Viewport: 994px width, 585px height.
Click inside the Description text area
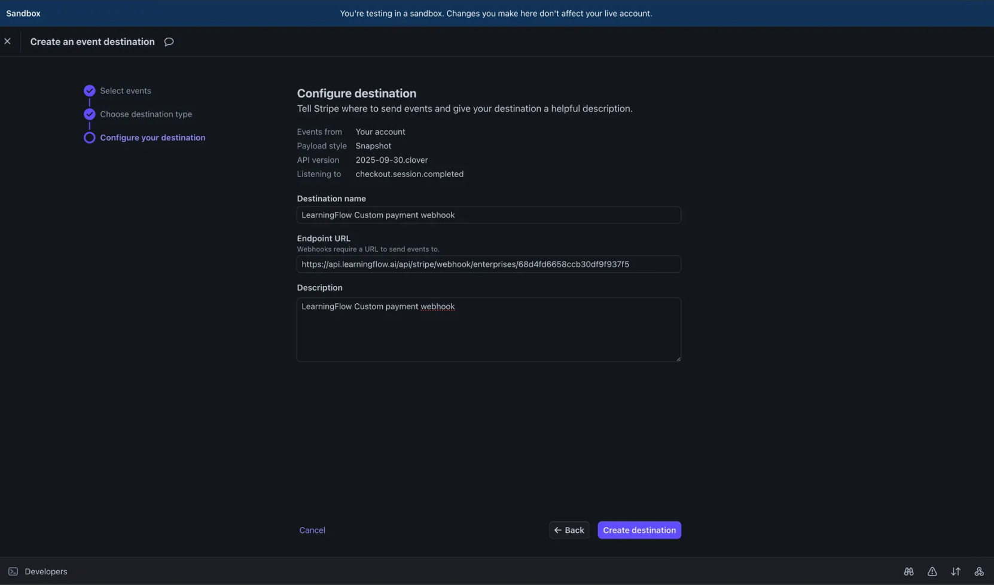(x=489, y=330)
